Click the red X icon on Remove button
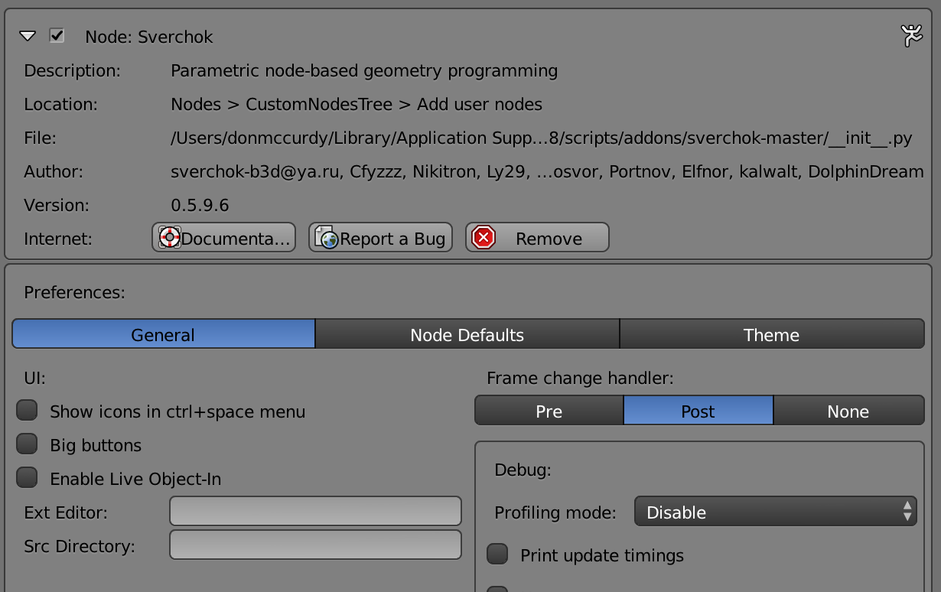 pyautogui.click(x=484, y=237)
